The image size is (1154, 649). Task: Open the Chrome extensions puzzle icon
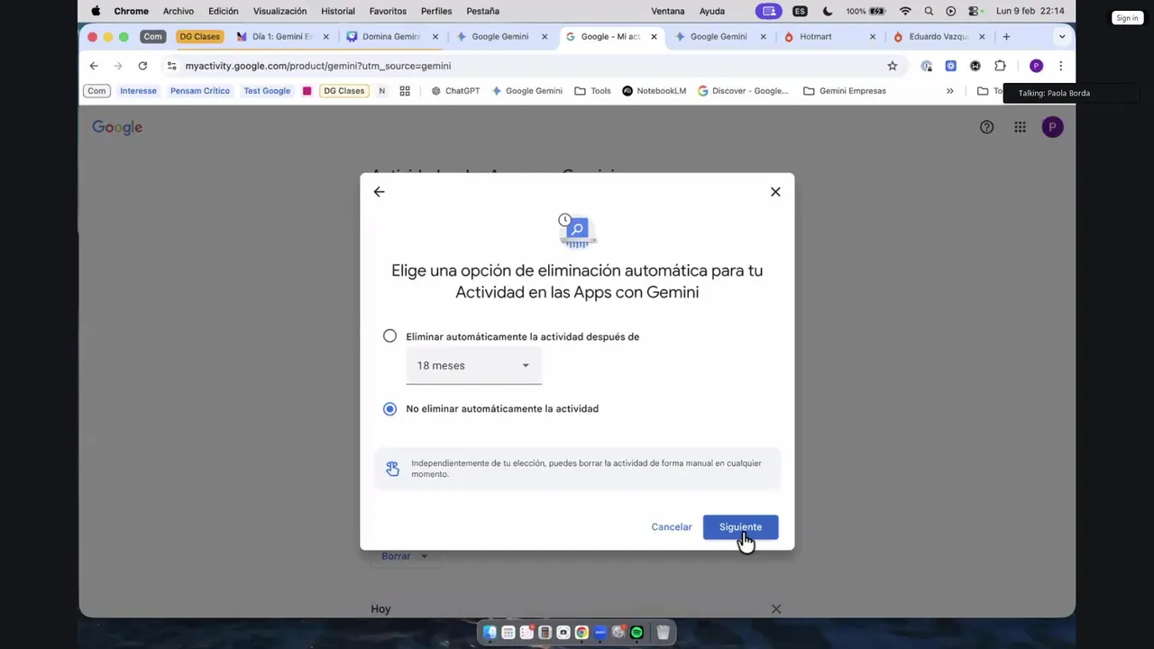click(x=1000, y=66)
